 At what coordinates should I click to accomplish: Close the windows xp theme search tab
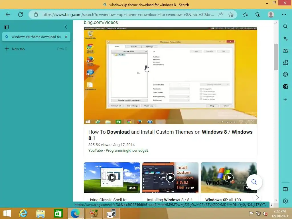coord(66,37)
